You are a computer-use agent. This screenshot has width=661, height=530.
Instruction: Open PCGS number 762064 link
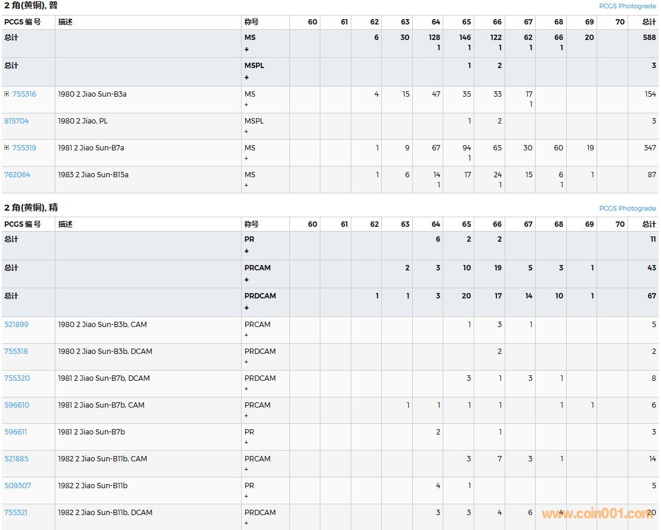pyautogui.click(x=17, y=174)
